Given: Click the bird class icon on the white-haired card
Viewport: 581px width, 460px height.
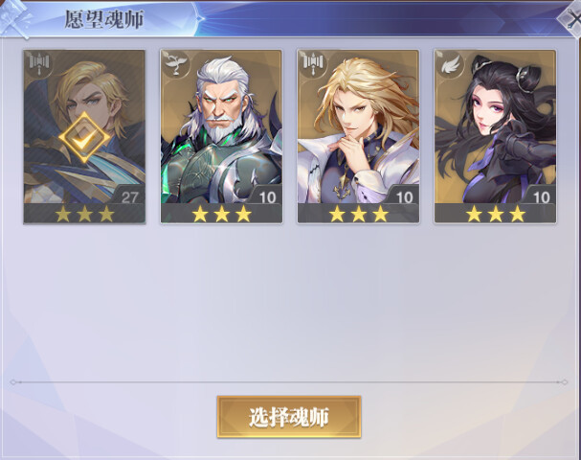Looking at the screenshot, I should [175, 65].
